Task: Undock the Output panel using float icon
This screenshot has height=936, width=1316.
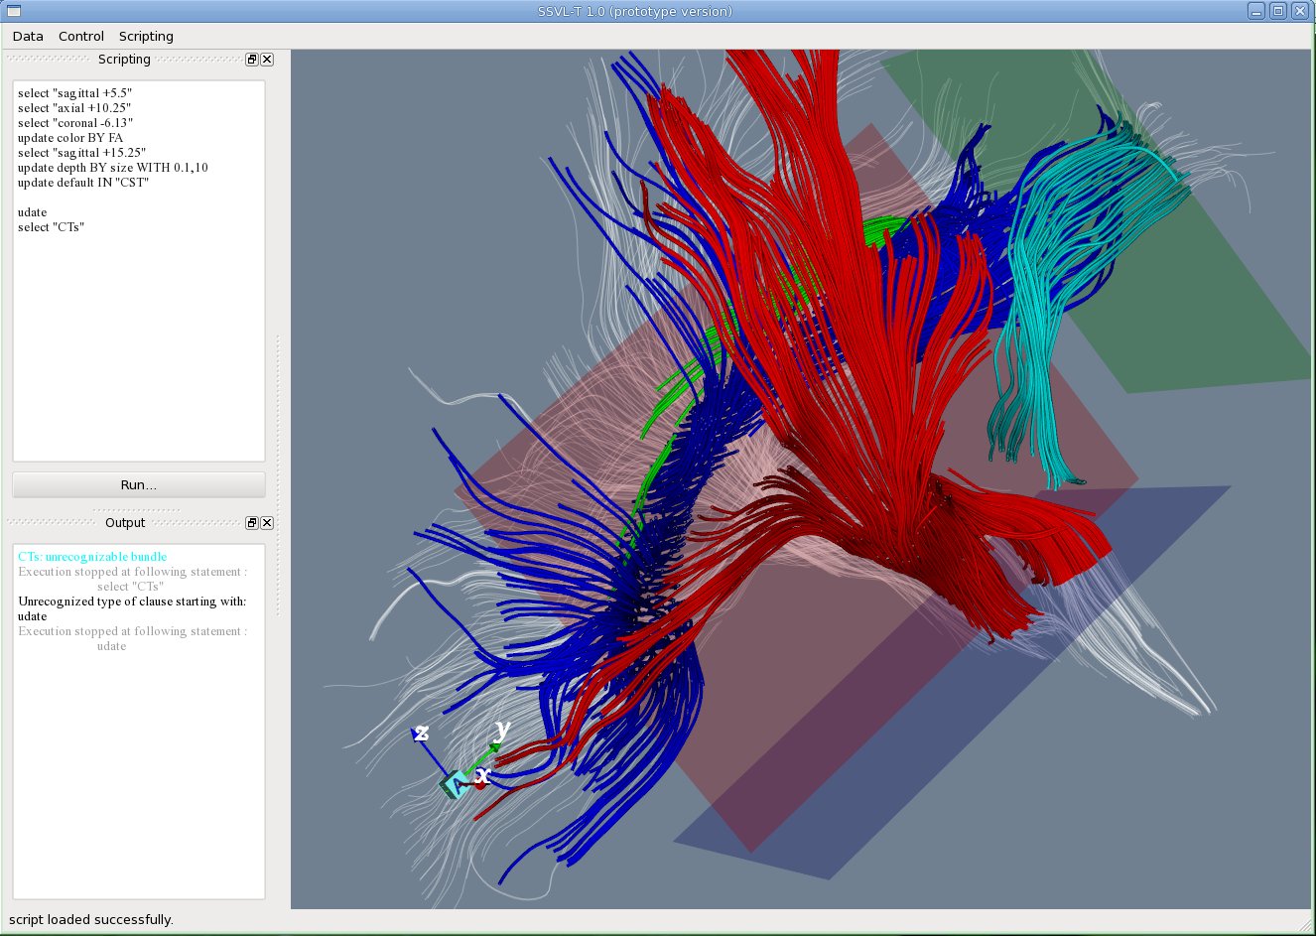Action: point(252,523)
